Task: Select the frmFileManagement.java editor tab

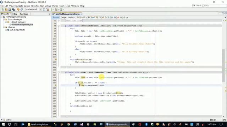Action: point(67,14)
